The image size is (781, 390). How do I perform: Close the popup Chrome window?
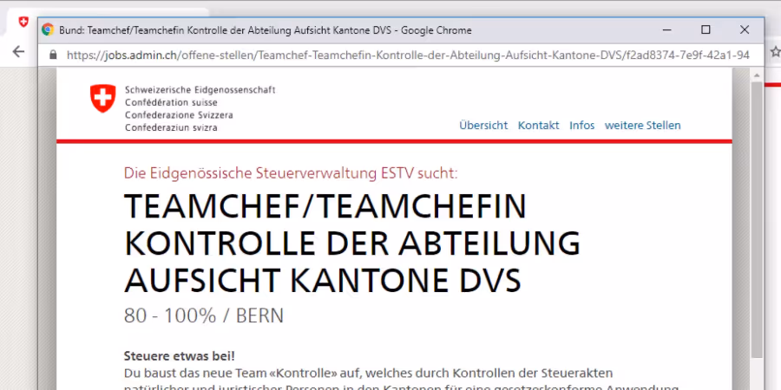tap(745, 29)
